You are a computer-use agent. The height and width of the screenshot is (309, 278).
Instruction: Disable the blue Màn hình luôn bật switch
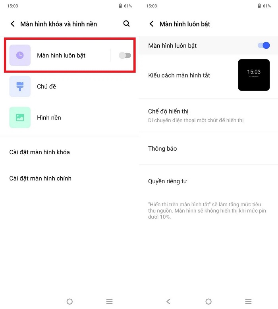coord(264,45)
